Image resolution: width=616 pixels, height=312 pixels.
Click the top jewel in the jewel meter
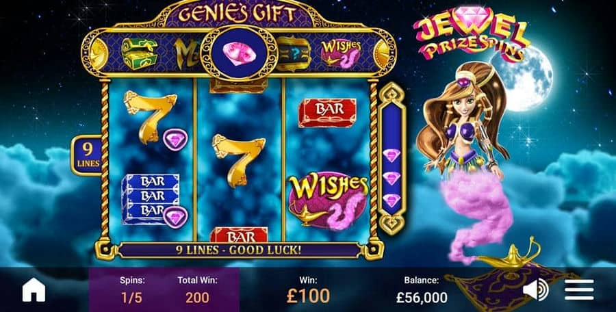(x=392, y=155)
